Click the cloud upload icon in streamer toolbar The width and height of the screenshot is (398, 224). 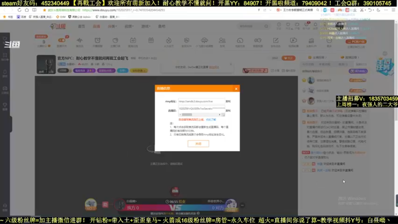point(204,40)
